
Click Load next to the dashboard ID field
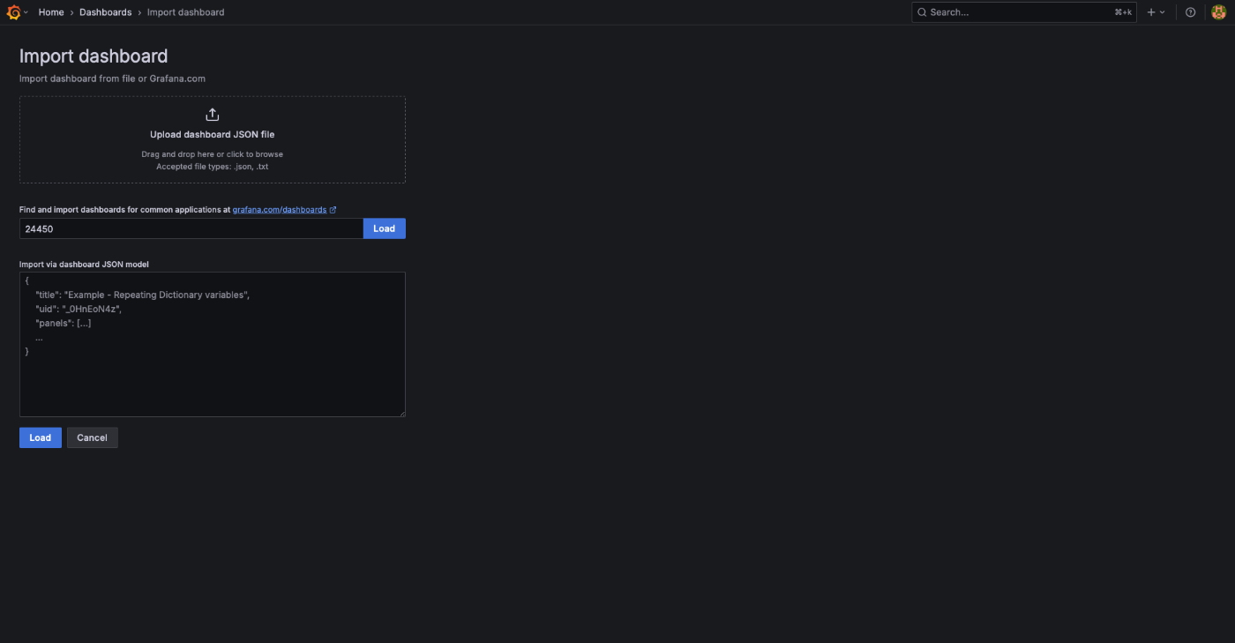click(x=384, y=228)
